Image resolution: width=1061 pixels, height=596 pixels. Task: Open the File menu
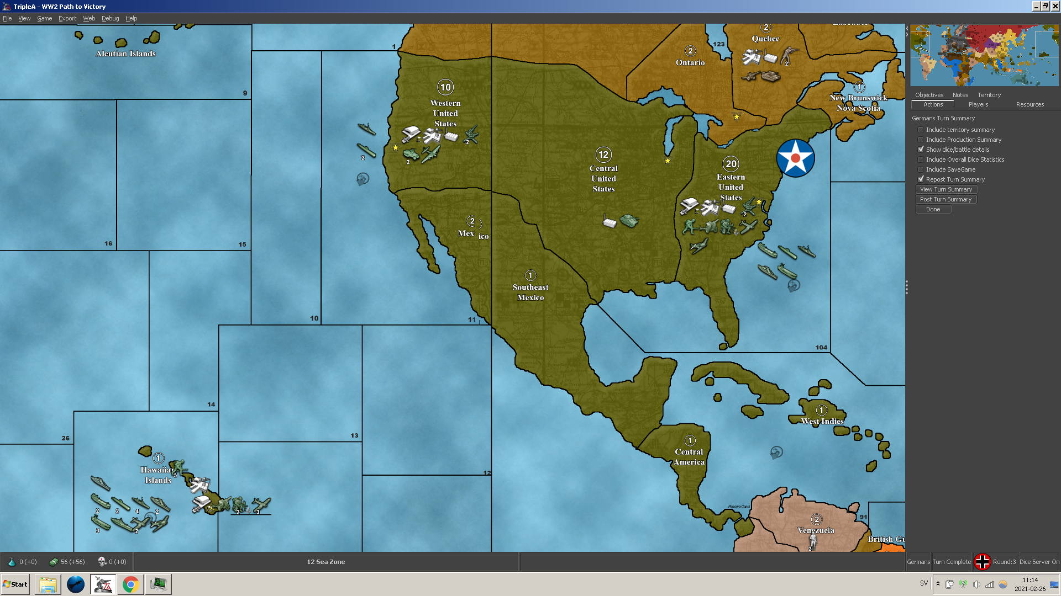(7, 18)
